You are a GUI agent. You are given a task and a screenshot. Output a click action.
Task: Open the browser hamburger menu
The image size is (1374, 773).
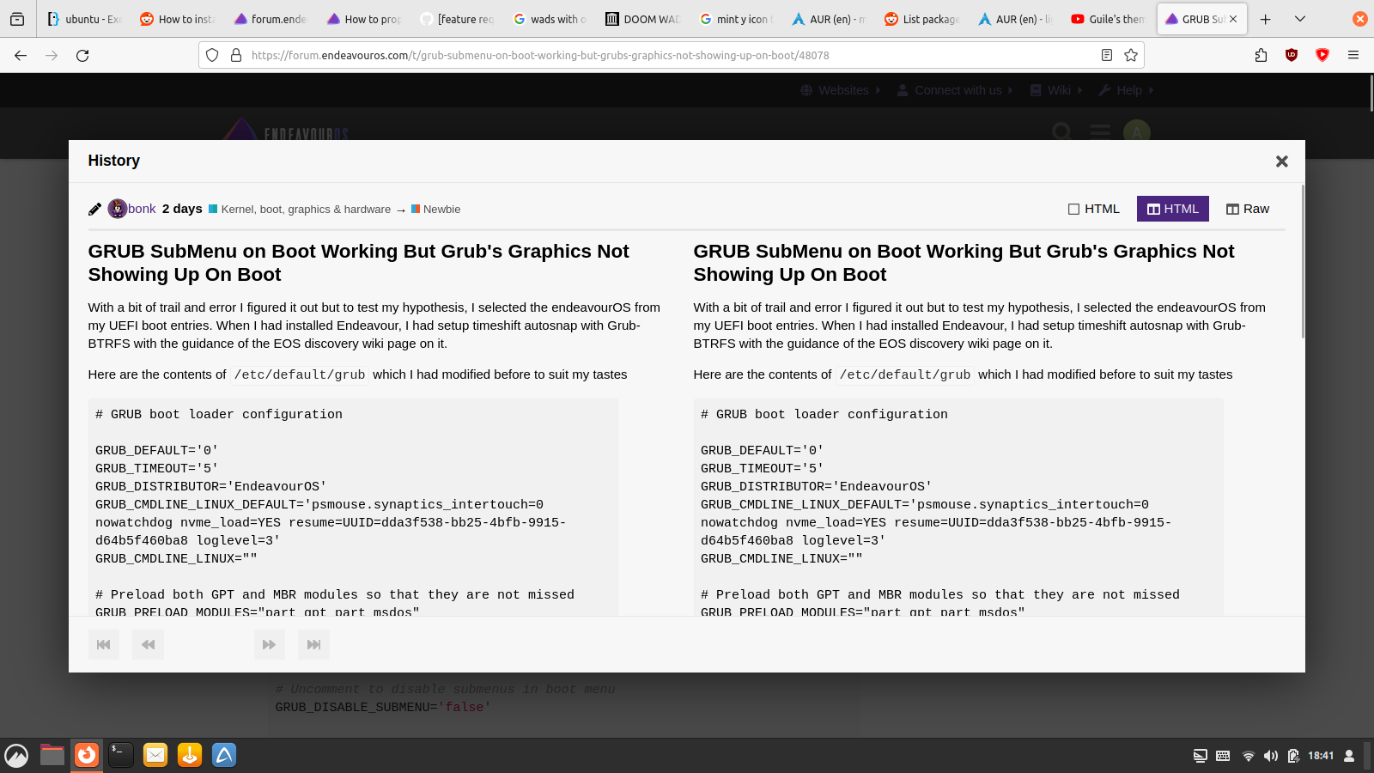[1353, 55]
